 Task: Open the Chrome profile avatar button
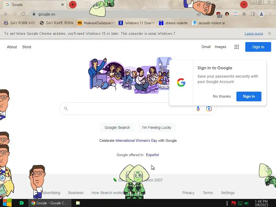point(261,14)
